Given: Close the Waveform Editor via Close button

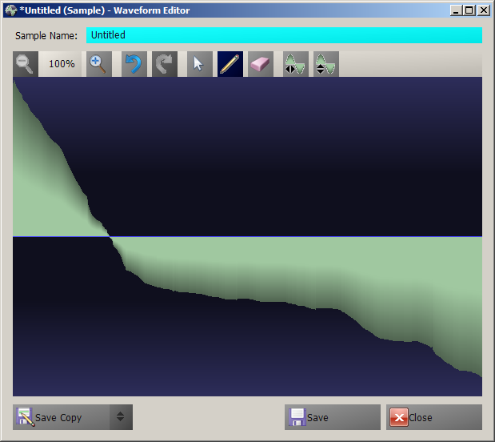Looking at the screenshot, I should click(x=434, y=417).
